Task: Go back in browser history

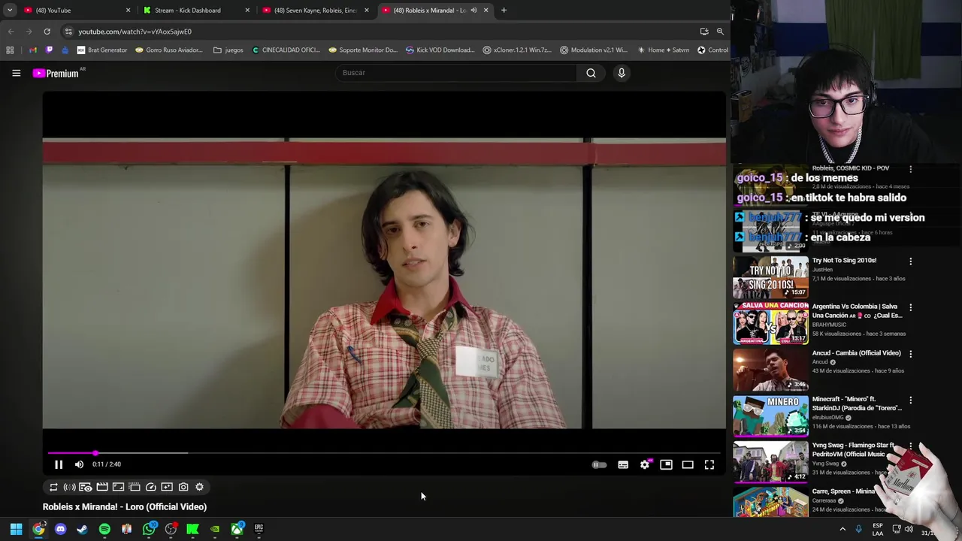Action: pyautogui.click(x=11, y=32)
